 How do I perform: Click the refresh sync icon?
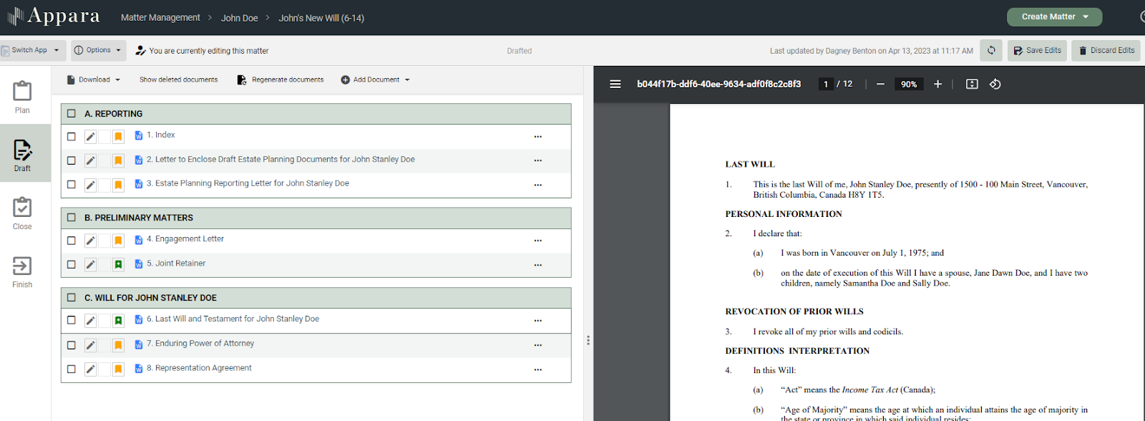(x=991, y=50)
